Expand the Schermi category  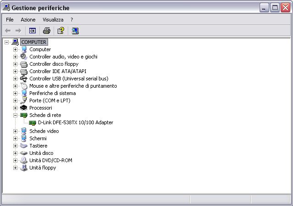(x=15, y=138)
